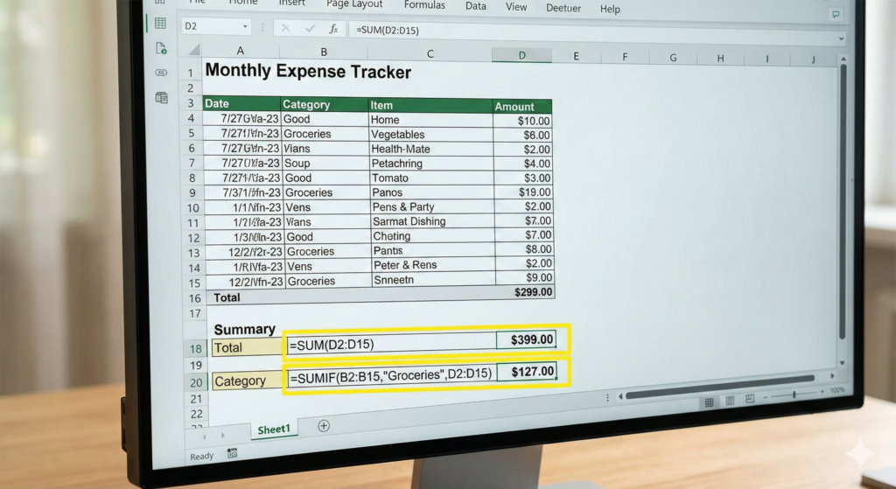Click the $299.00 total cell
This screenshot has height=489, width=896.
(525, 292)
